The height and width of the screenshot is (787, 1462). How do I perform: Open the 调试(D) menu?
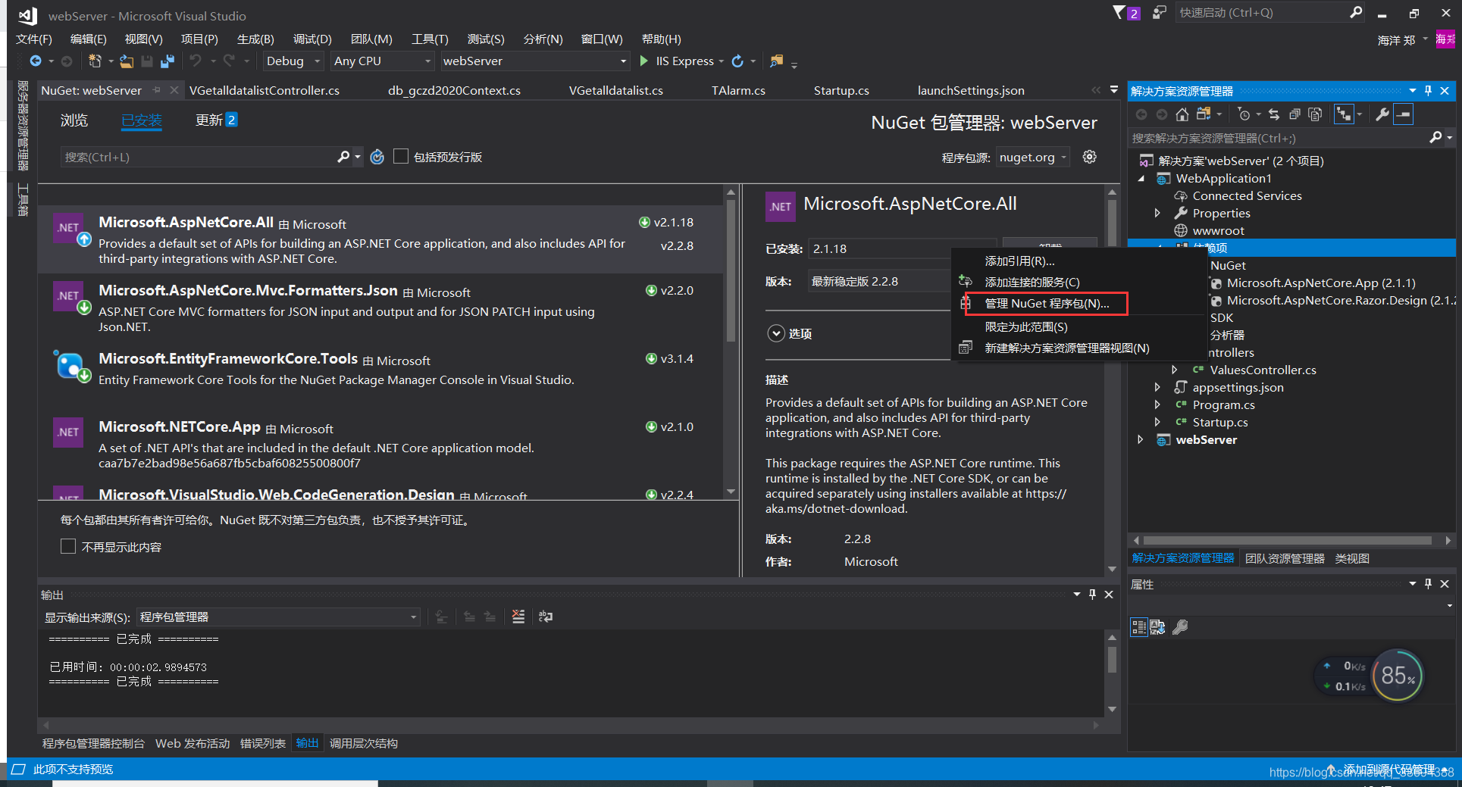pyautogui.click(x=312, y=39)
